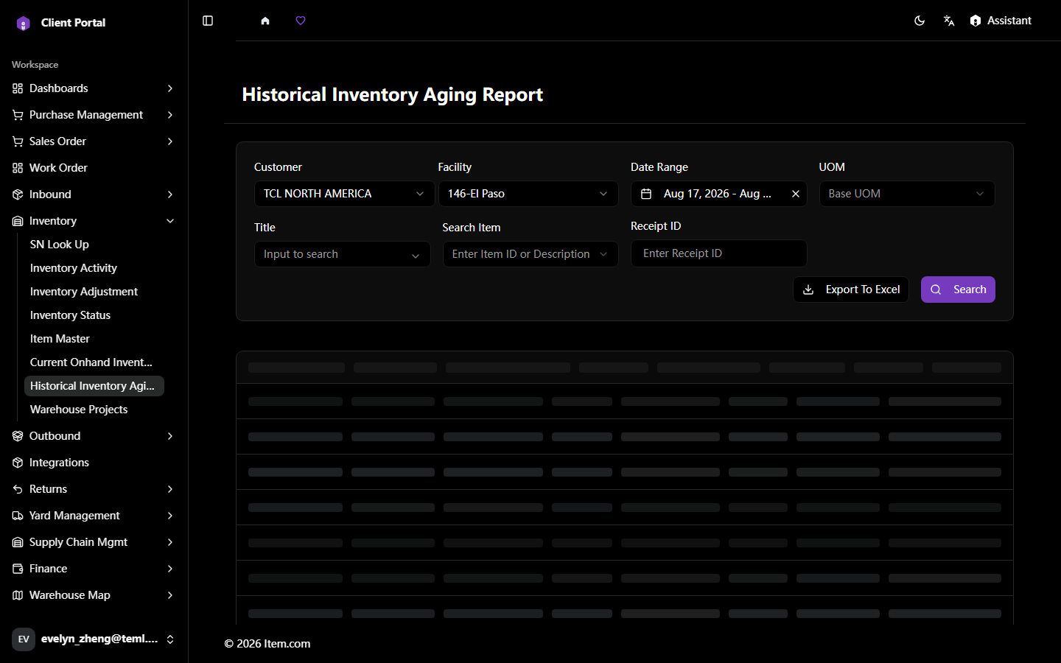Viewport: 1061px width, 663px height.
Task: Open SN Look Up
Action: [x=94, y=245]
